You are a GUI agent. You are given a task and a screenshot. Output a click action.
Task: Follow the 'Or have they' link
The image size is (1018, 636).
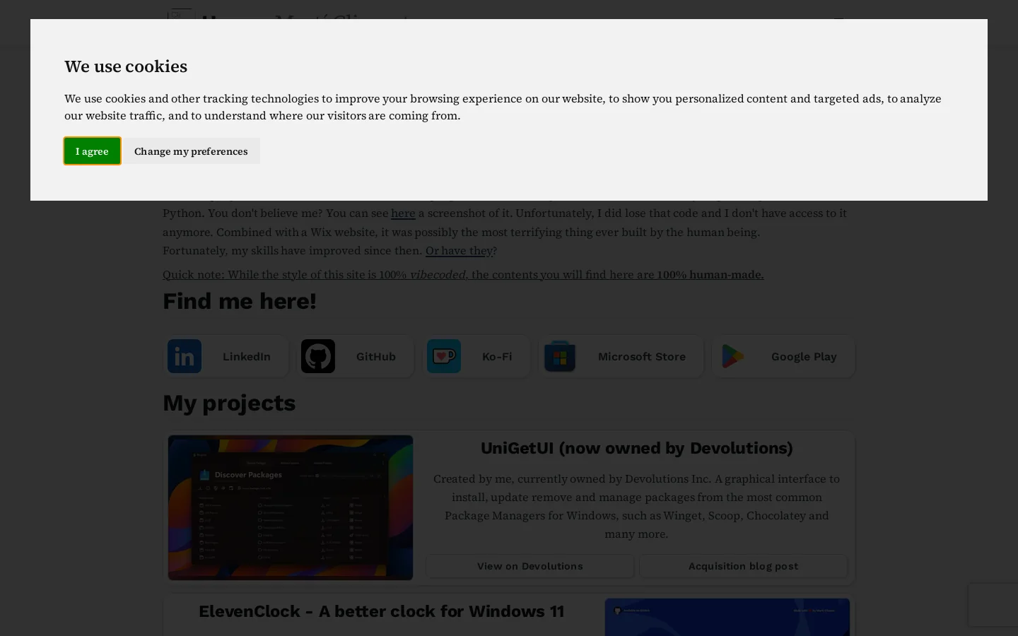tap(460, 250)
